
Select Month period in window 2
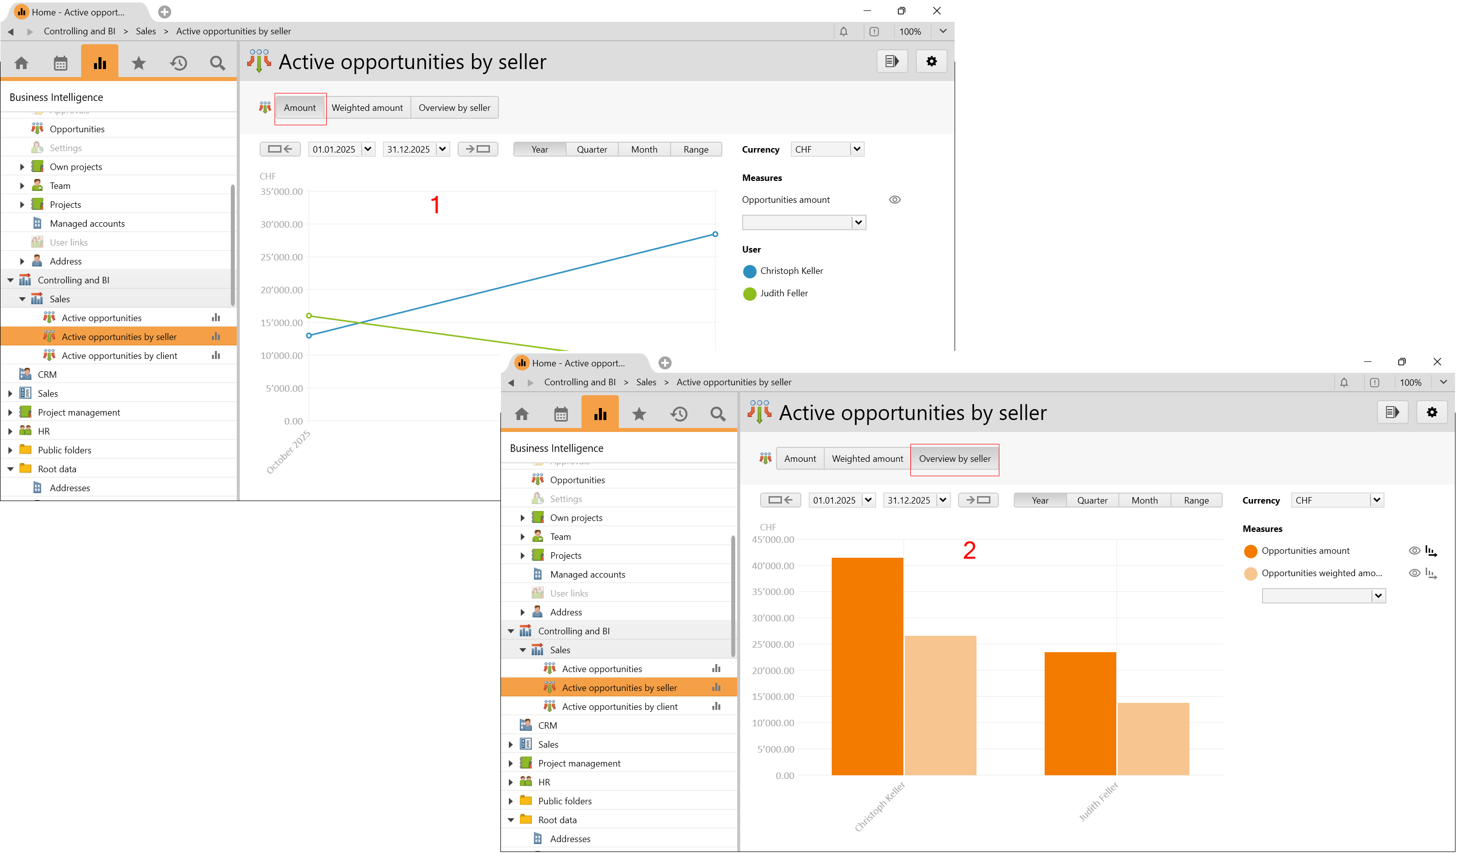point(1145,500)
